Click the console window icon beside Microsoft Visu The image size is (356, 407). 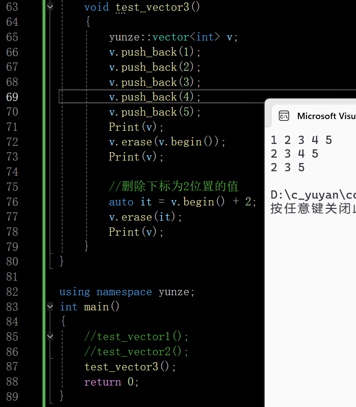[284, 116]
